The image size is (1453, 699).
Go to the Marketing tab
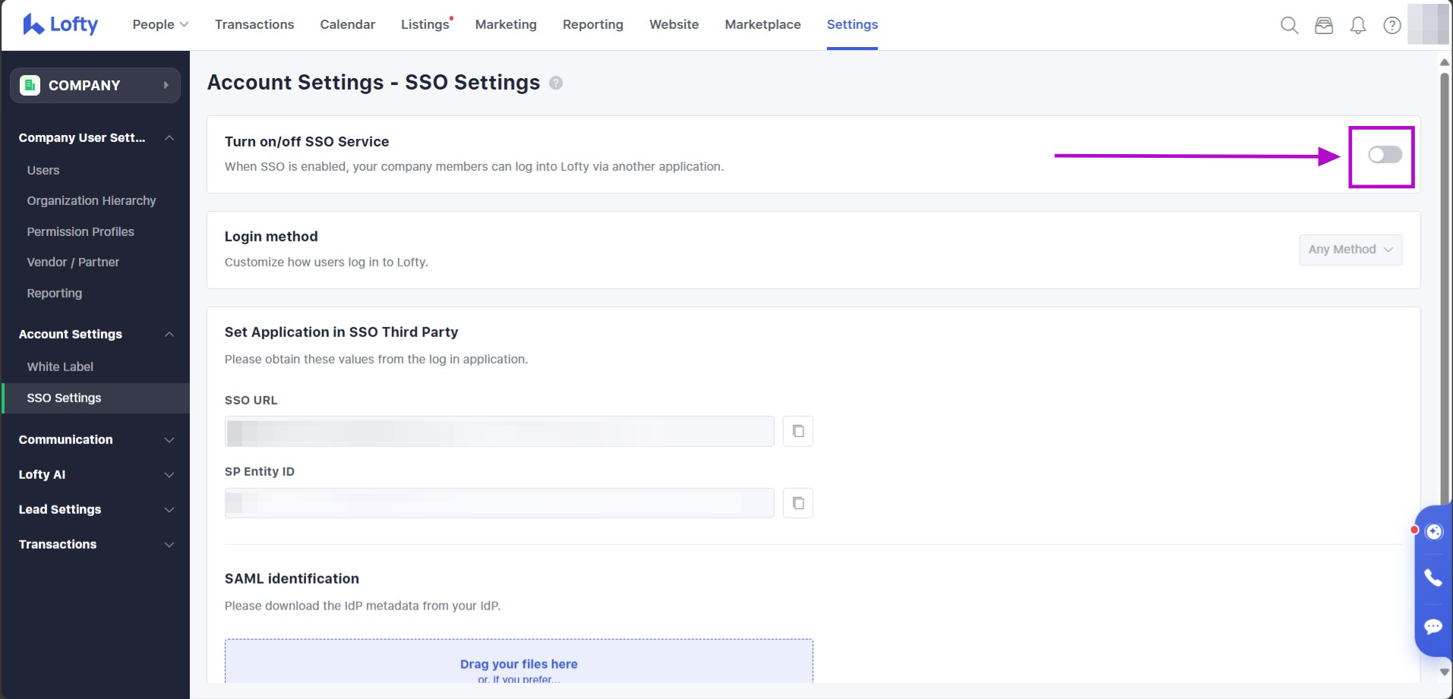point(506,24)
